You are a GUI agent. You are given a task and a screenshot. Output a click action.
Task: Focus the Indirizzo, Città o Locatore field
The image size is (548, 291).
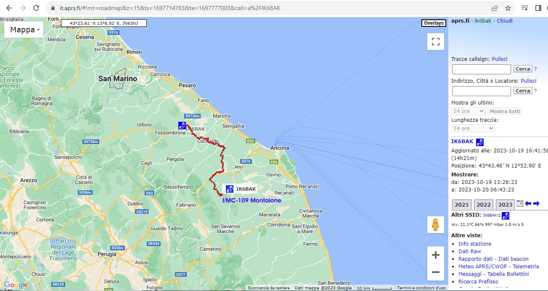coord(481,91)
